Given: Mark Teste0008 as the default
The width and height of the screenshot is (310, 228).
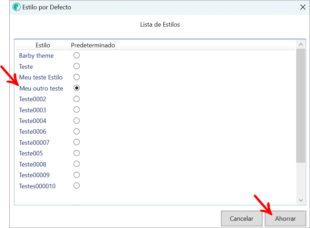Looking at the screenshot, I should click(76, 164).
